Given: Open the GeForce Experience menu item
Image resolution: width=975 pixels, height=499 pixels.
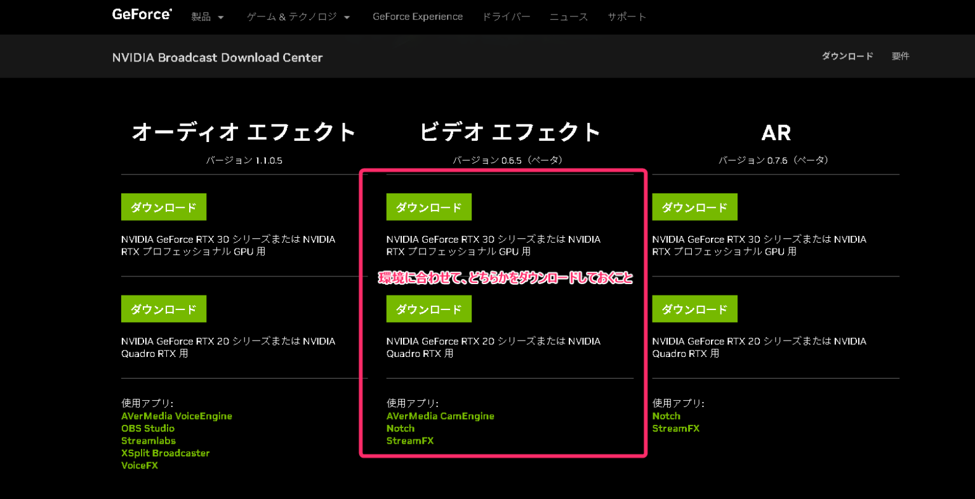Looking at the screenshot, I should point(418,16).
